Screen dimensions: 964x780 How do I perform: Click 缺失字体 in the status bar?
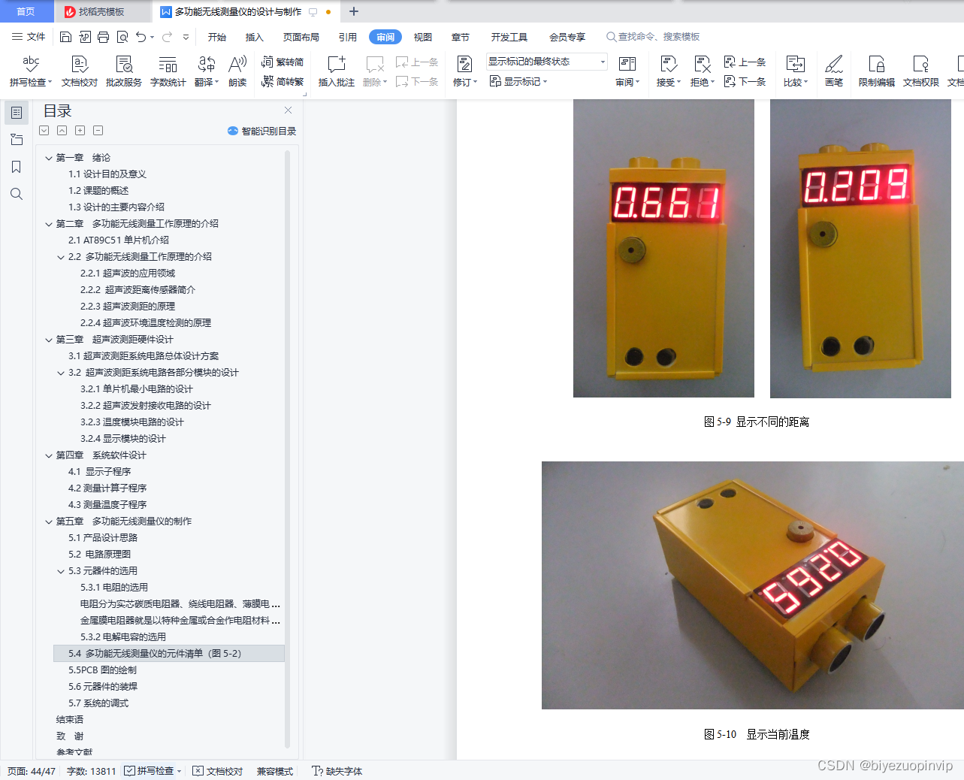[343, 771]
